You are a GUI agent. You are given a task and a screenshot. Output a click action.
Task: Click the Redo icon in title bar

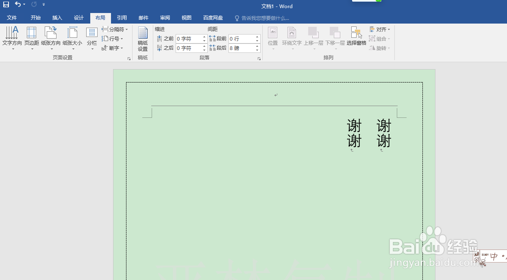coord(34,4)
